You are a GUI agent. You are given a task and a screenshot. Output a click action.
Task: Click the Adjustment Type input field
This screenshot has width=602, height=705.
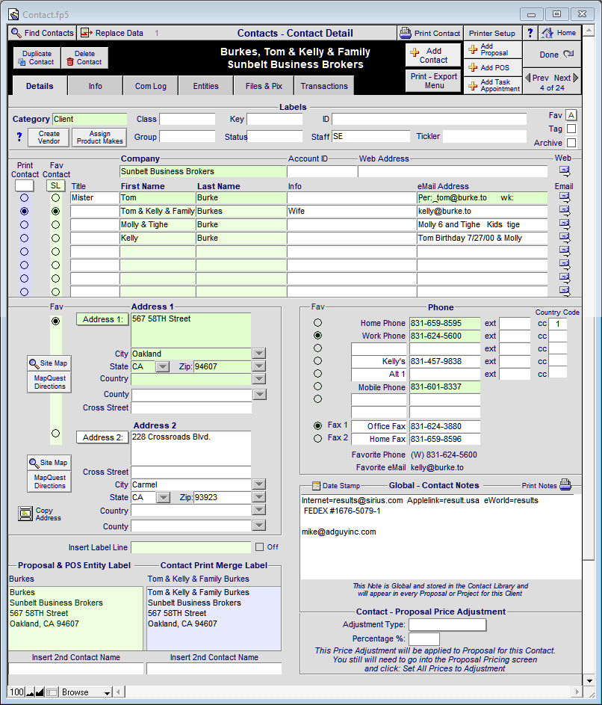click(x=447, y=624)
